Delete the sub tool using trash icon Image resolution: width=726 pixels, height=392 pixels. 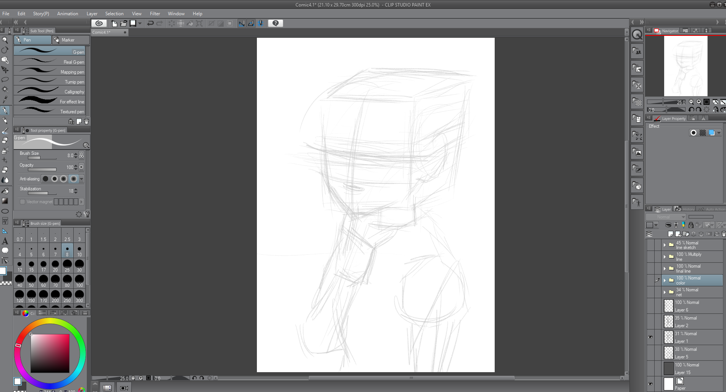point(87,122)
